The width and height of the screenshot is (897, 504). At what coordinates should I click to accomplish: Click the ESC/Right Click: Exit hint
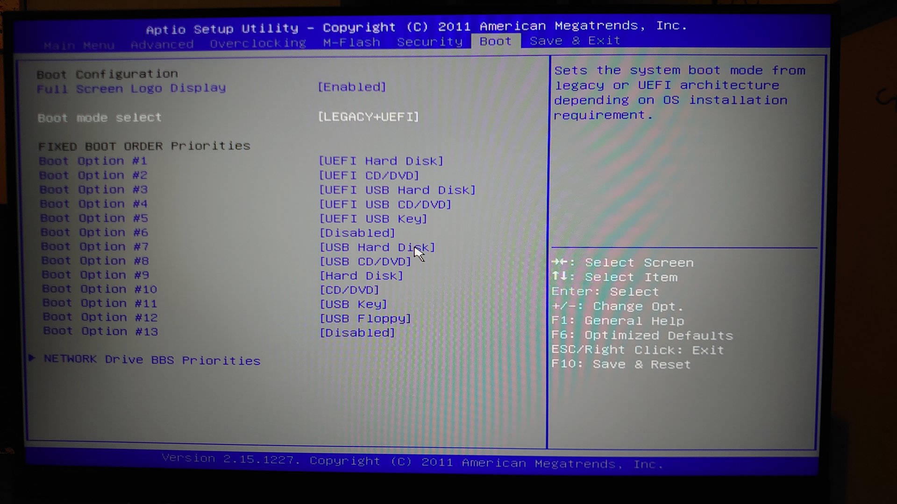(x=638, y=350)
